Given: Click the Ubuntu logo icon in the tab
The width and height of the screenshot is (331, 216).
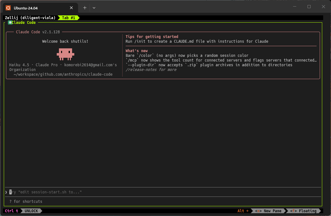Looking at the screenshot, I should 8,8.
